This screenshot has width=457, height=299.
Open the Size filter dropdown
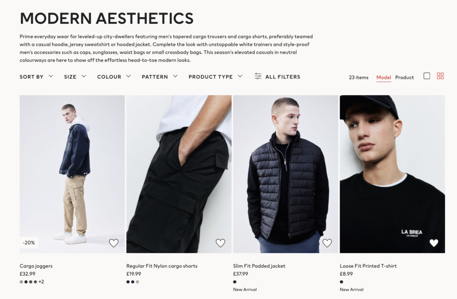tap(75, 76)
